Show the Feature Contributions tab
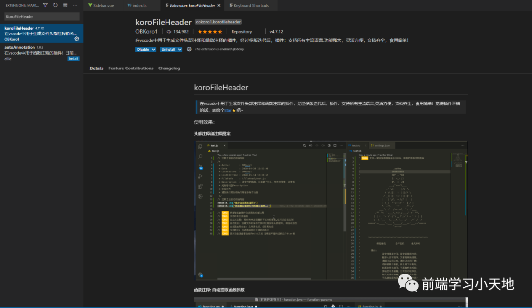Viewport: 532px width, 308px height. click(131, 68)
